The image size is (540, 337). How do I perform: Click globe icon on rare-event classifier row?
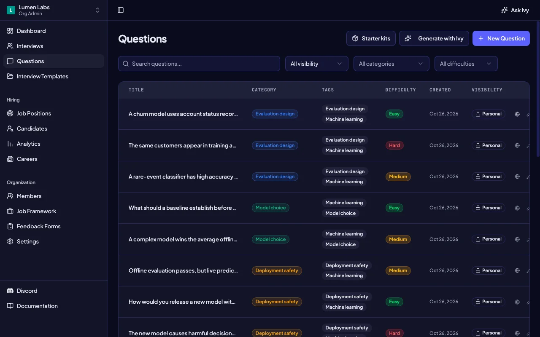pyautogui.click(x=517, y=177)
